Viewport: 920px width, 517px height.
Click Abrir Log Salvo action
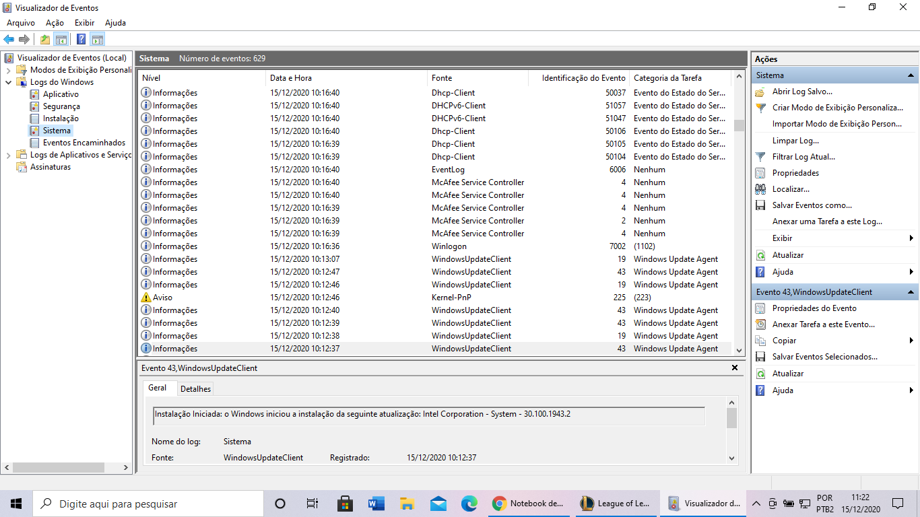tap(802, 92)
